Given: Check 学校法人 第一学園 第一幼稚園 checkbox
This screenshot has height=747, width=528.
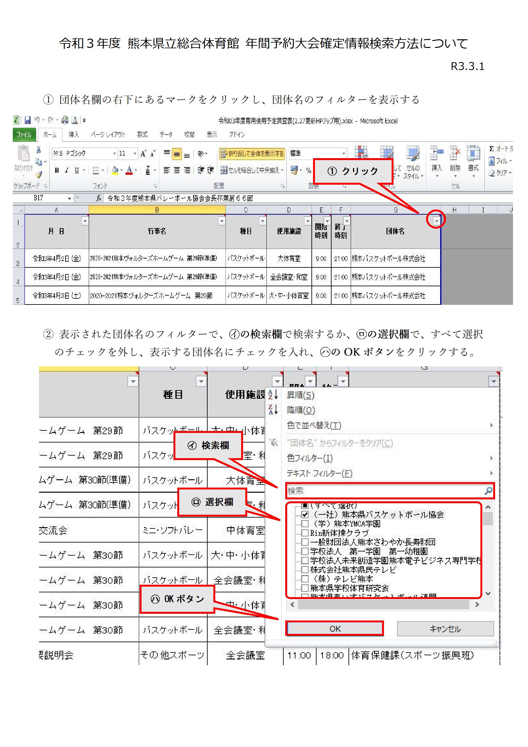Looking at the screenshot, I should click(305, 551).
